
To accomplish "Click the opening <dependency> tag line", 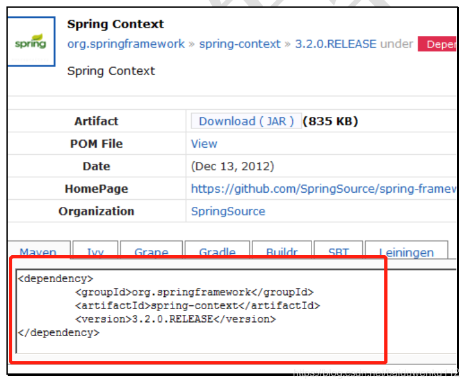I will [x=55, y=279].
